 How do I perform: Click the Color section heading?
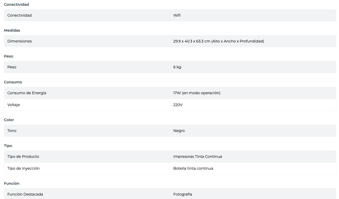tap(9, 120)
